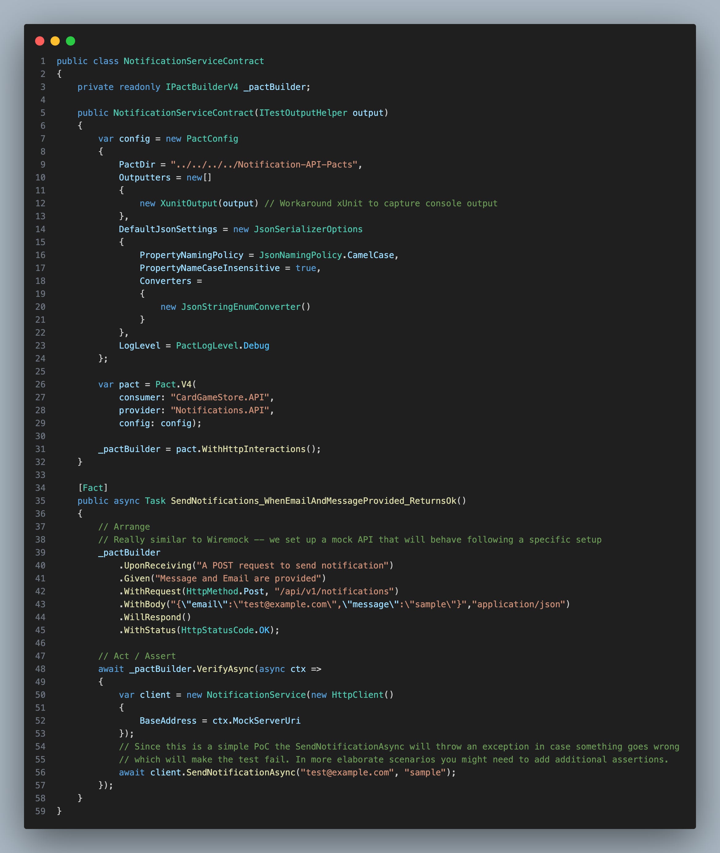Click PropertyNamingPolicy on line 16
The image size is (720, 853).
point(192,255)
